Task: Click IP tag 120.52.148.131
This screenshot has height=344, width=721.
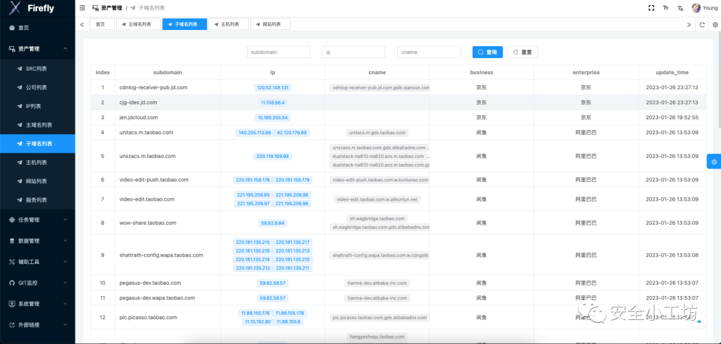Action: [272, 87]
